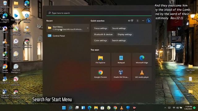Image resolution: width=198 pixels, height=111 pixels.
Task: Show hidden system tray icons chevron
Action: [165, 108]
